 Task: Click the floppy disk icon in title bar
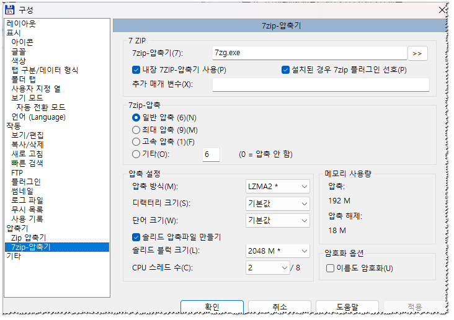pos(10,10)
